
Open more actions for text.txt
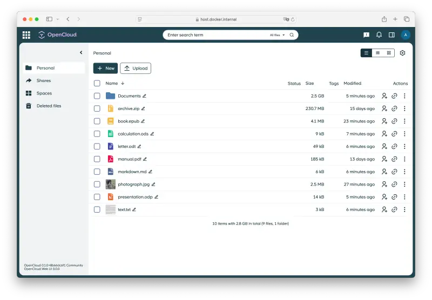(x=404, y=209)
